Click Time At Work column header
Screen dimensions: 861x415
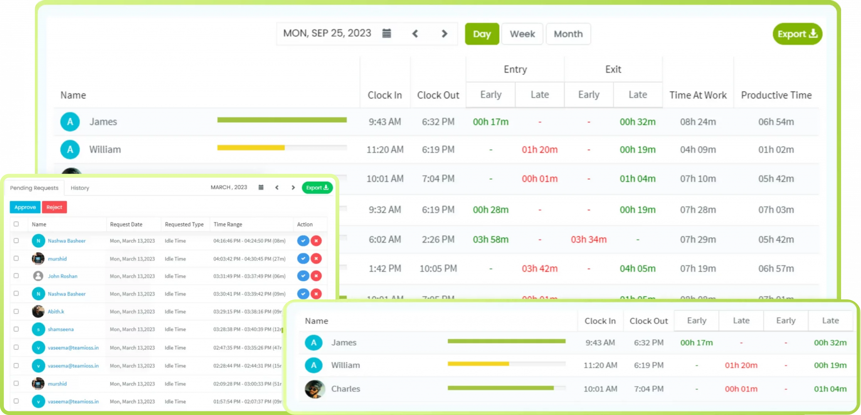(x=698, y=95)
